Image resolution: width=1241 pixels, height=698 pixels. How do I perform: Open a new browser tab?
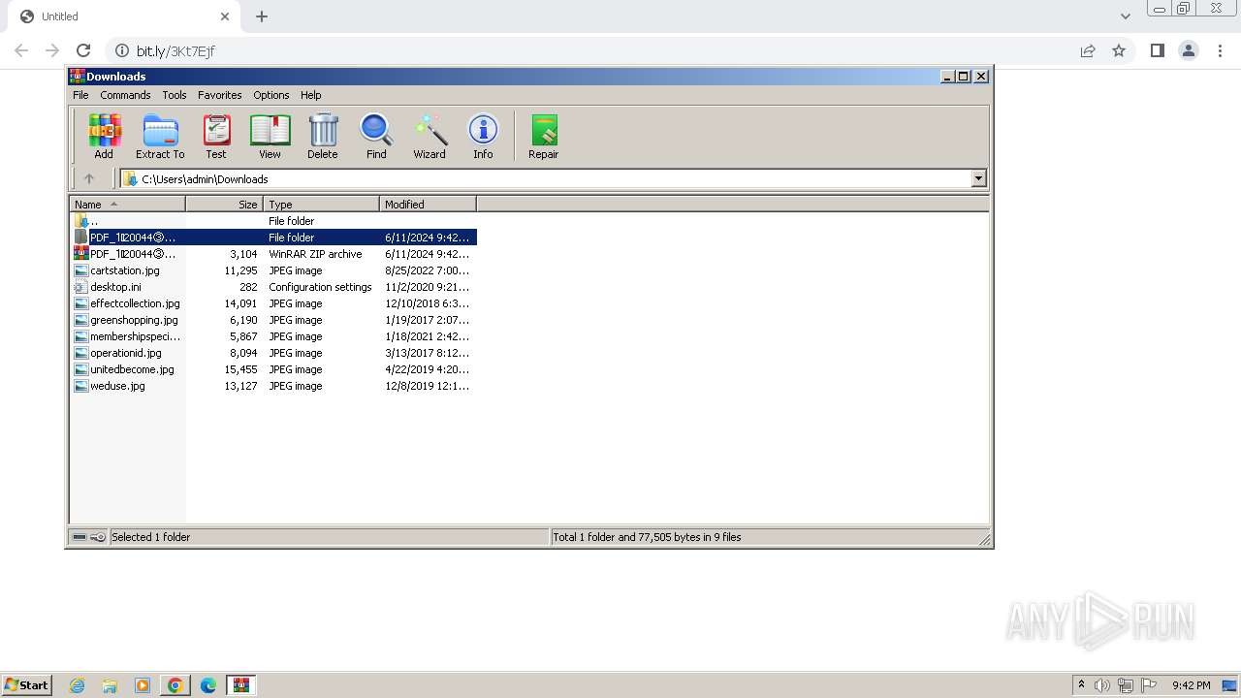(262, 16)
